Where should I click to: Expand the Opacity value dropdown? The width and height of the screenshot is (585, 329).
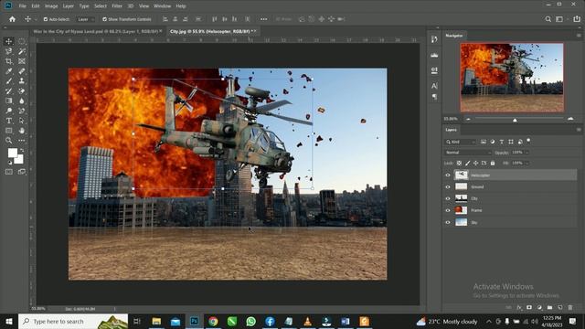pyautogui.click(x=527, y=153)
